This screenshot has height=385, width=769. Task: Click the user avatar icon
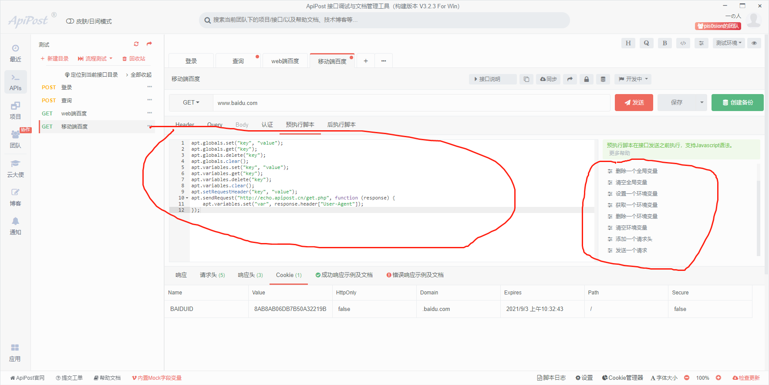[754, 20]
